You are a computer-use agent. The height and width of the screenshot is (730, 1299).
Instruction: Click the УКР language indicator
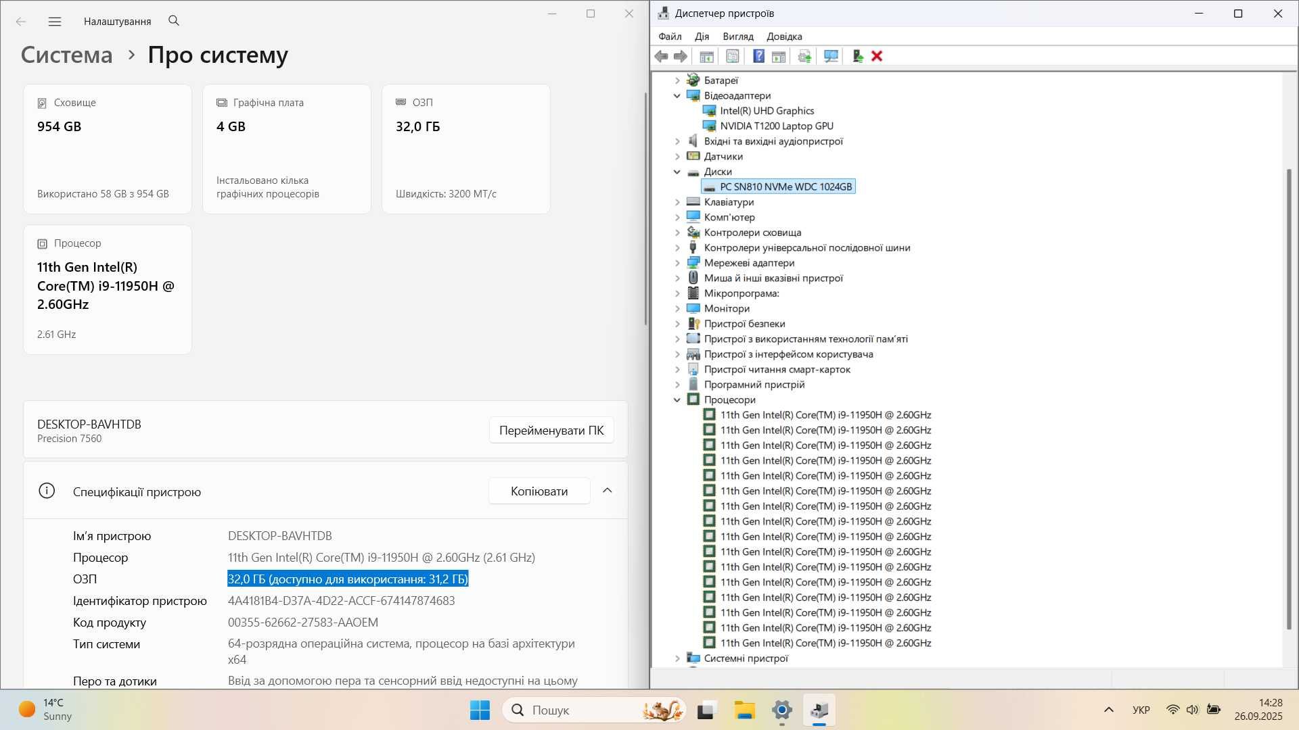pos(1141,710)
